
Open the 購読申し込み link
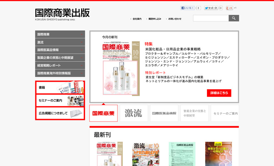coord(155,19)
